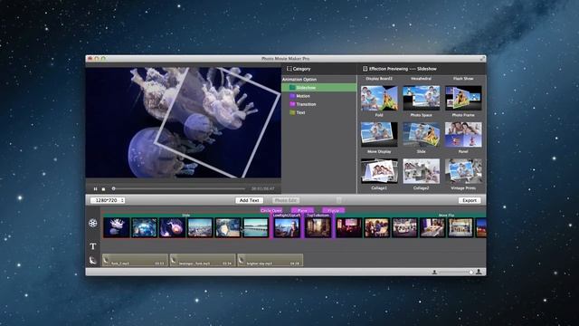
Task: Click the fullscreen arrows icon in the title bar
Action: point(482,58)
